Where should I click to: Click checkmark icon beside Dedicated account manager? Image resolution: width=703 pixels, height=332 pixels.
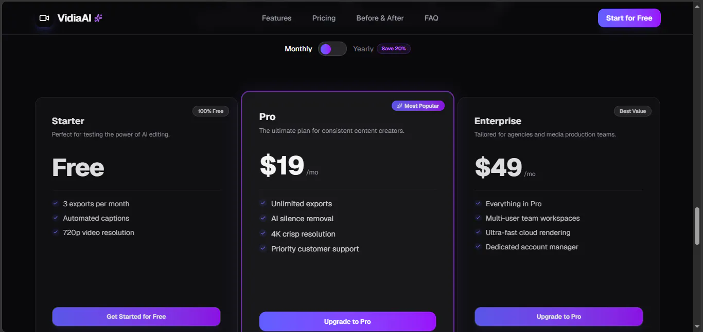click(x=478, y=246)
